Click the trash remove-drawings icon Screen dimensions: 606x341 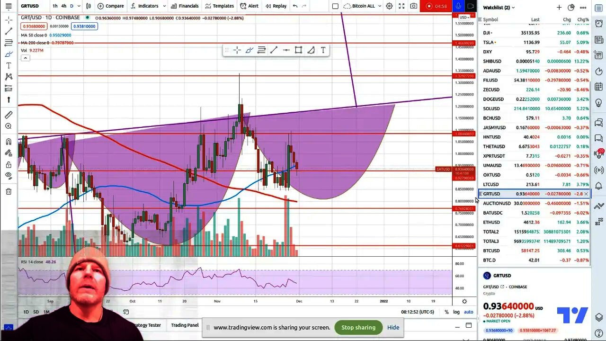tap(9, 191)
